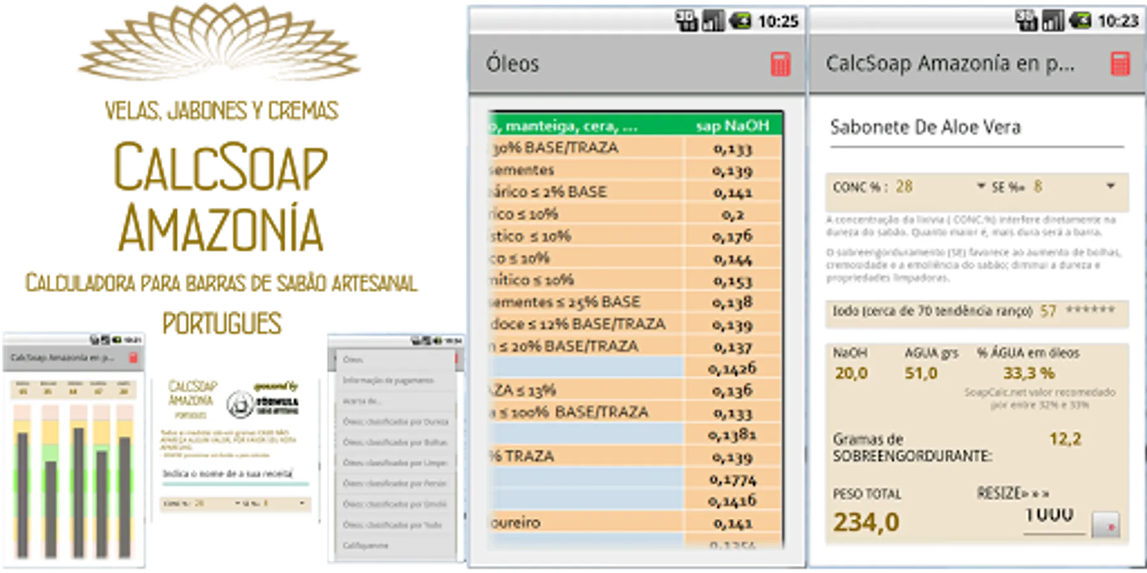Click the RESIZE label

click(x=1013, y=493)
